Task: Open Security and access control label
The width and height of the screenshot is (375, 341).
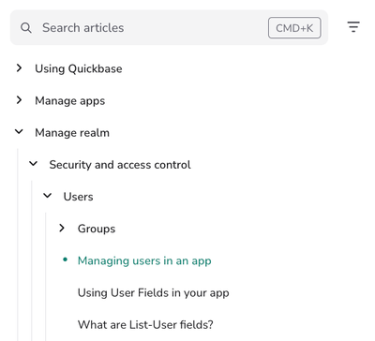Action: tap(120, 165)
